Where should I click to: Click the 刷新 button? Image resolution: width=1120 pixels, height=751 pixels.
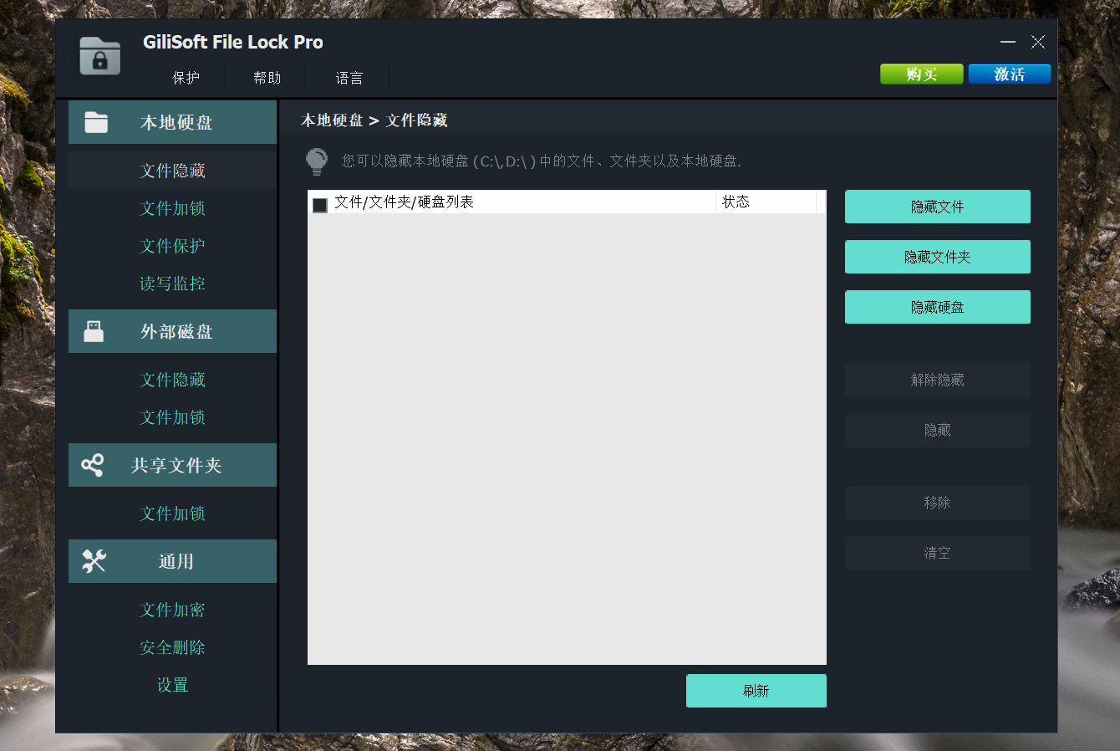pyautogui.click(x=756, y=691)
